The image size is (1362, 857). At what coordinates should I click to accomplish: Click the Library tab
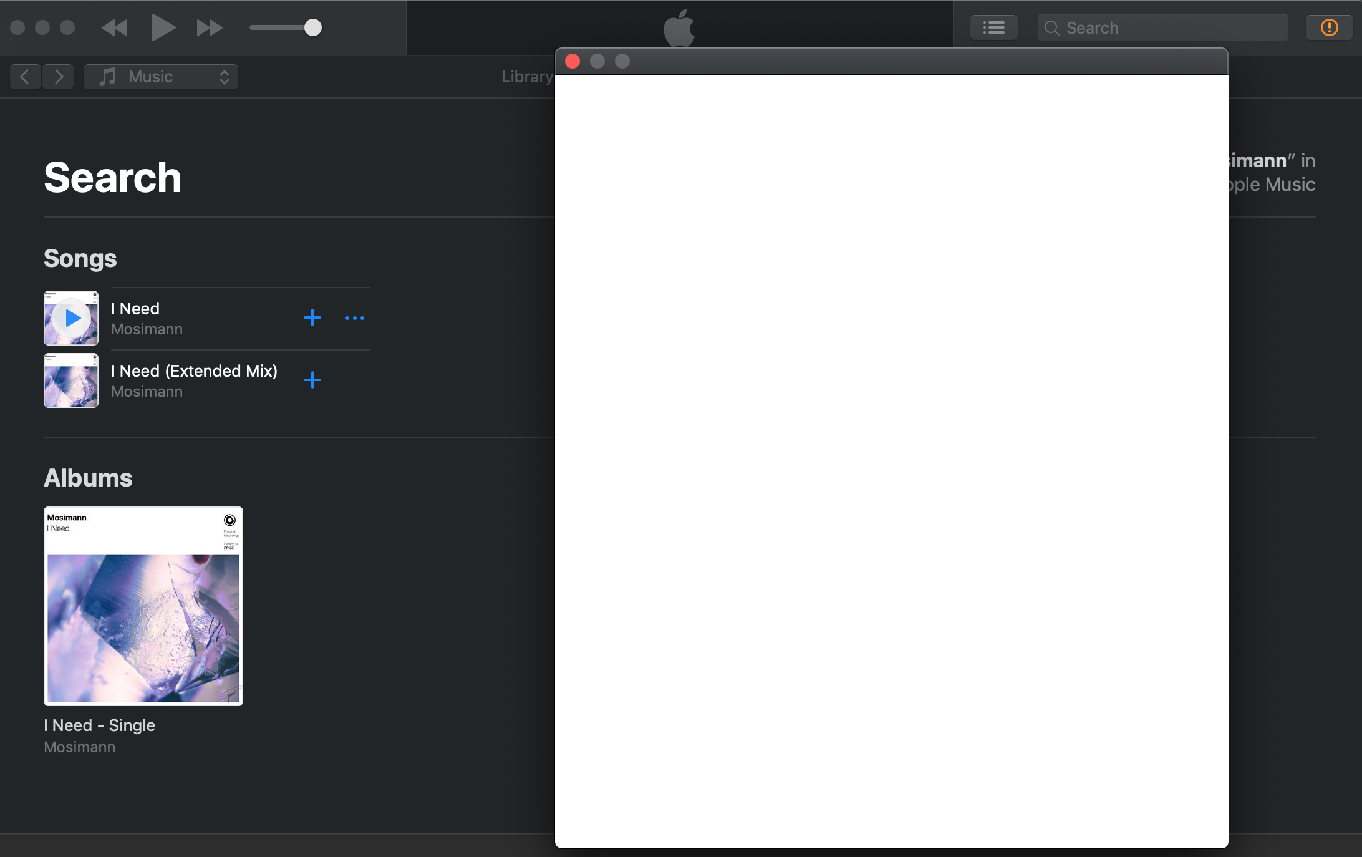point(526,77)
